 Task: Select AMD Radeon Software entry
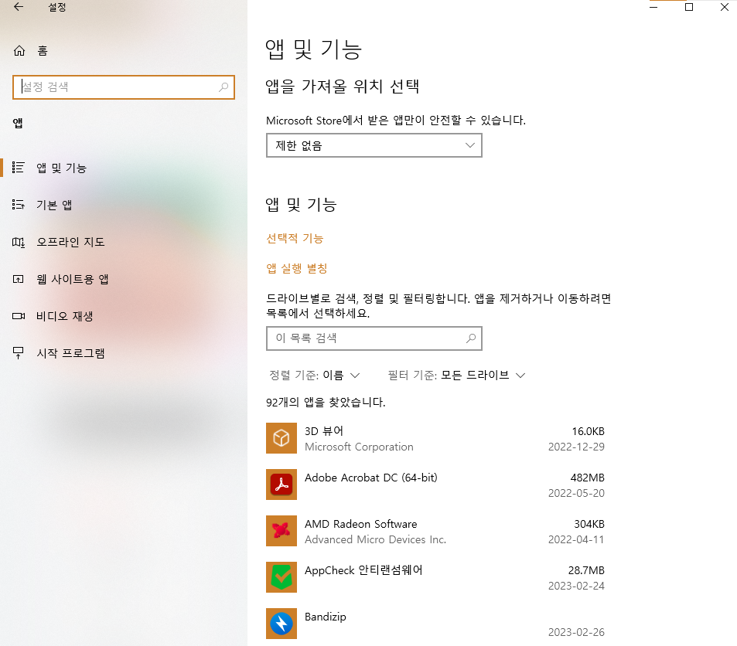point(361,524)
